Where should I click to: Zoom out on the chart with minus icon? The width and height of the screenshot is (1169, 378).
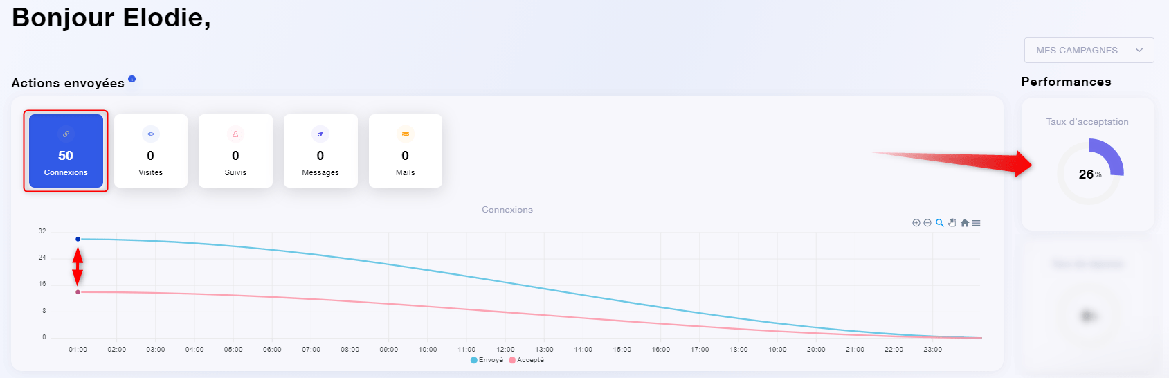(927, 223)
